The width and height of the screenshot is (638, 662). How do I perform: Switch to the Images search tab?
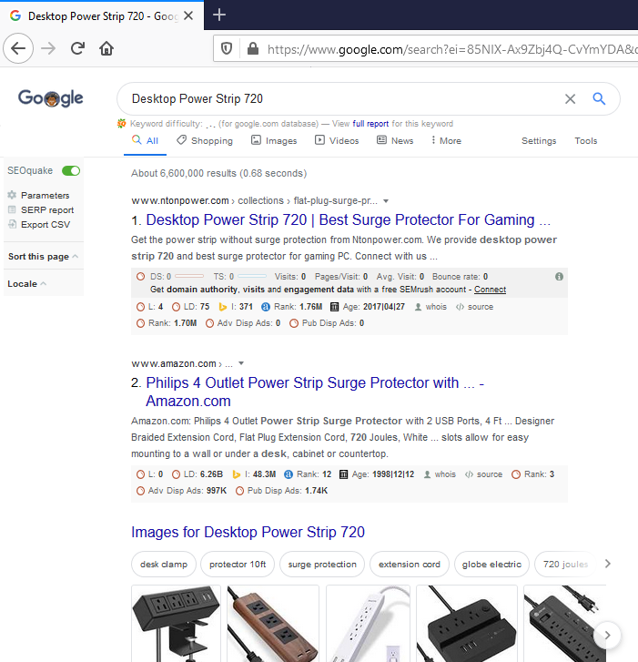coord(274,141)
